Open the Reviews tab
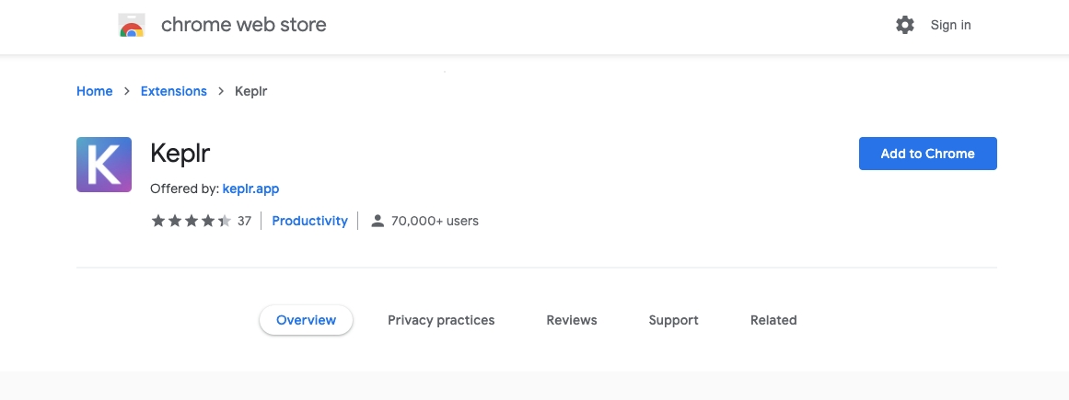Viewport: 1069px width, 400px height. (572, 320)
